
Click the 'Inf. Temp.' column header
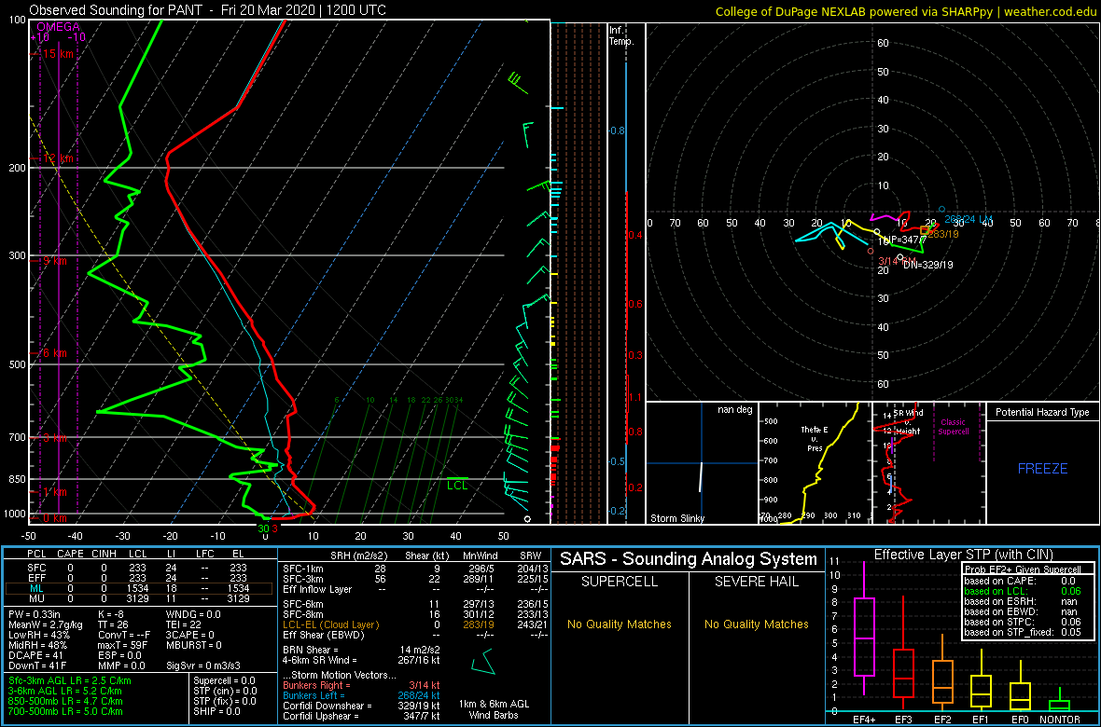[x=622, y=35]
